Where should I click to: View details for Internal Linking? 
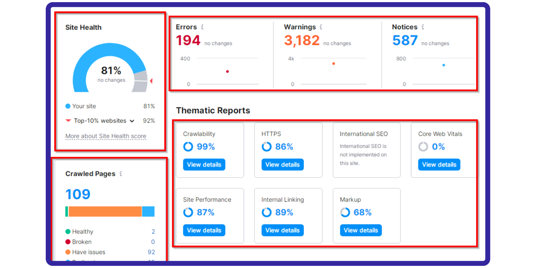pyautogui.click(x=282, y=230)
